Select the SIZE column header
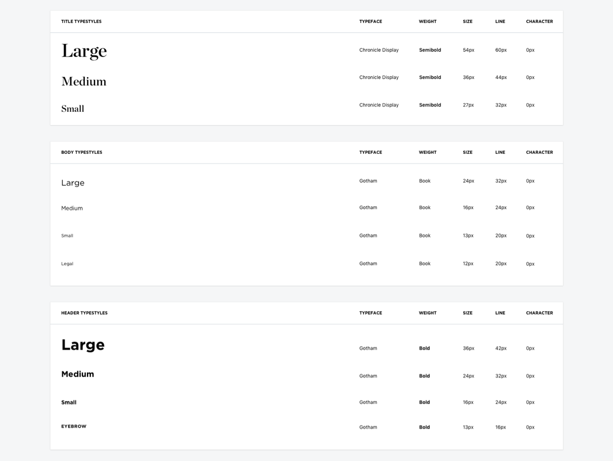The width and height of the screenshot is (613, 461). coord(467,21)
